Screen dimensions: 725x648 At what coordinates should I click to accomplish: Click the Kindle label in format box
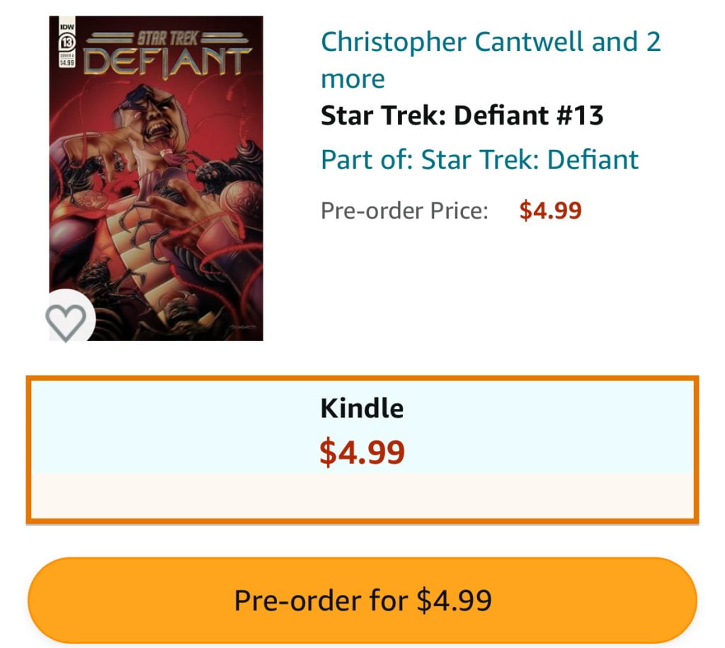(x=362, y=408)
